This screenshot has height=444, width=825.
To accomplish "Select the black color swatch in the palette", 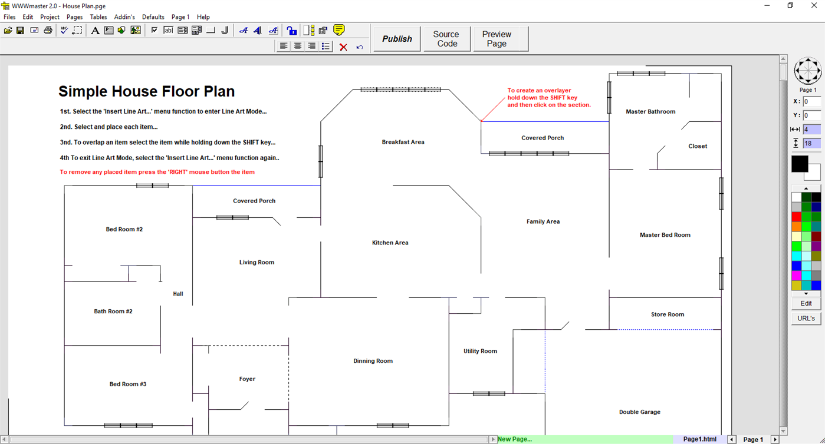I will pos(800,164).
